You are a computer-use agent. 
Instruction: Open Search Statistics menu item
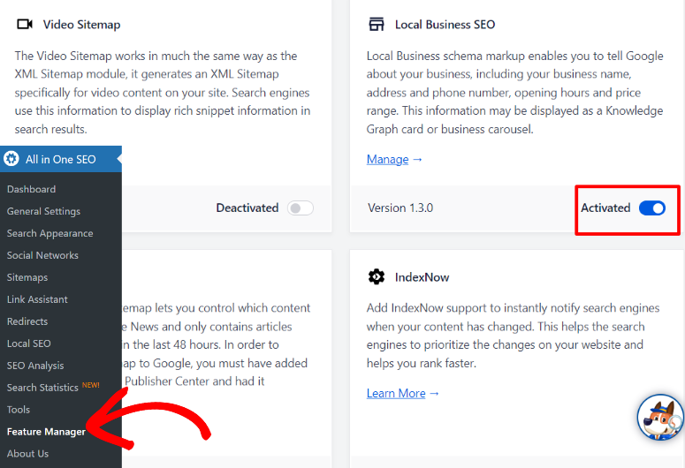pyautogui.click(x=42, y=388)
